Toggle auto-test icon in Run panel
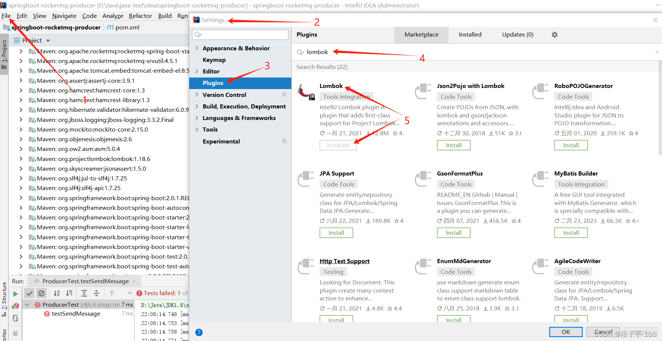The height and width of the screenshot is (341, 662). (x=15, y=318)
